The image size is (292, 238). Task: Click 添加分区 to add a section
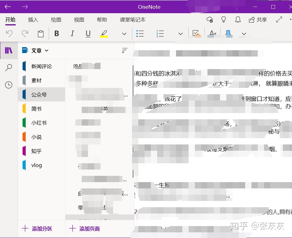tap(37, 229)
